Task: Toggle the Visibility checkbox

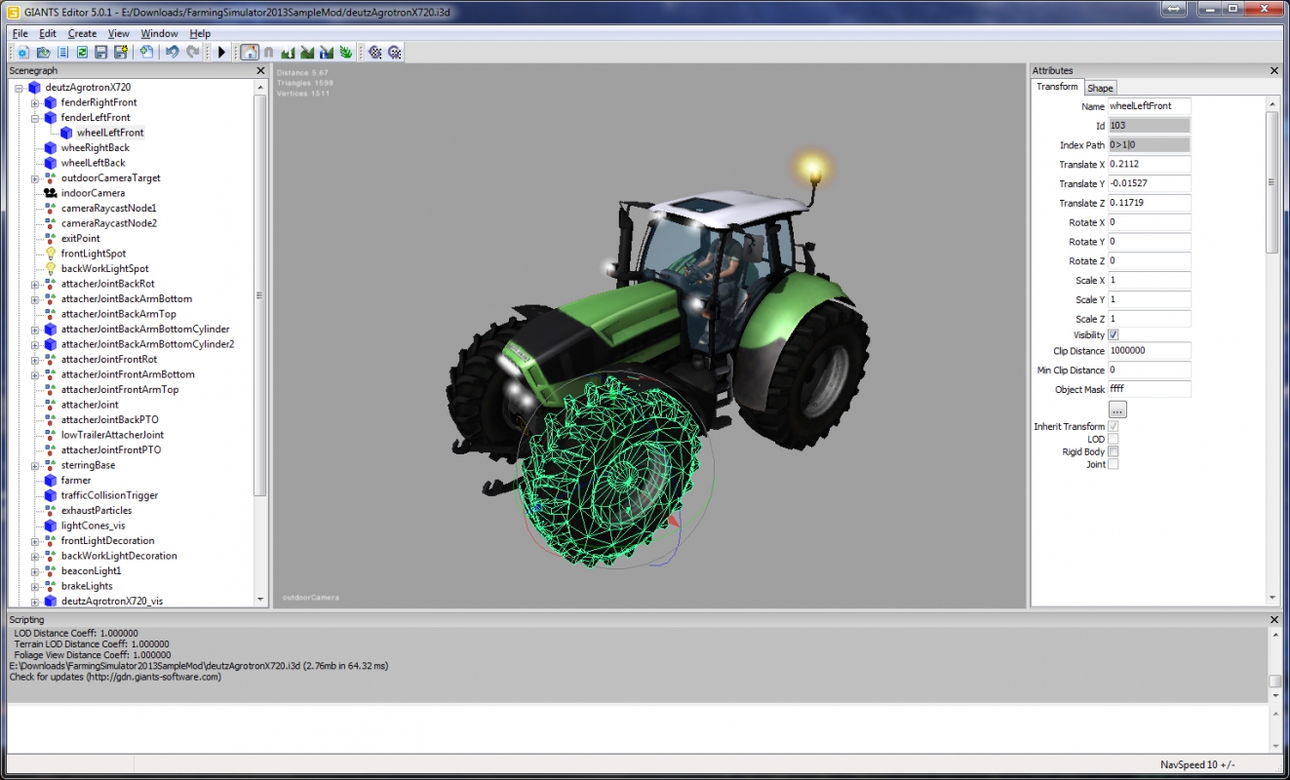Action: coord(1114,334)
